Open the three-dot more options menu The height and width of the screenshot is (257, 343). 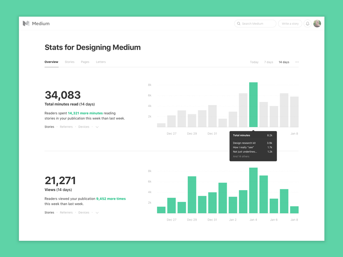click(297, 62)
